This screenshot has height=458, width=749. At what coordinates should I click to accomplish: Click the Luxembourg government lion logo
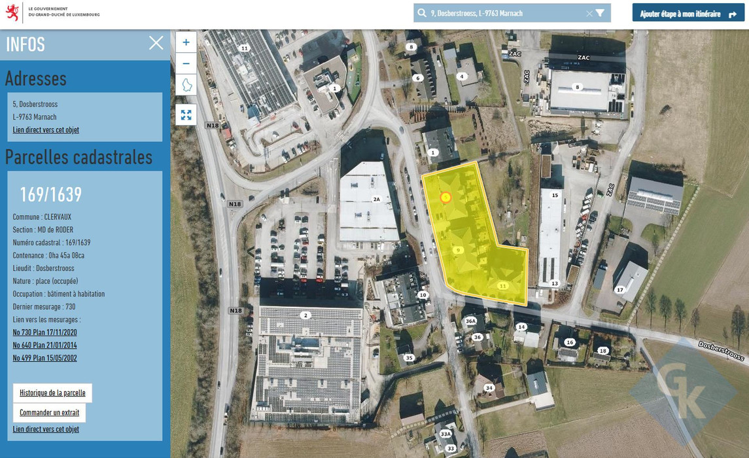point(12,12)
